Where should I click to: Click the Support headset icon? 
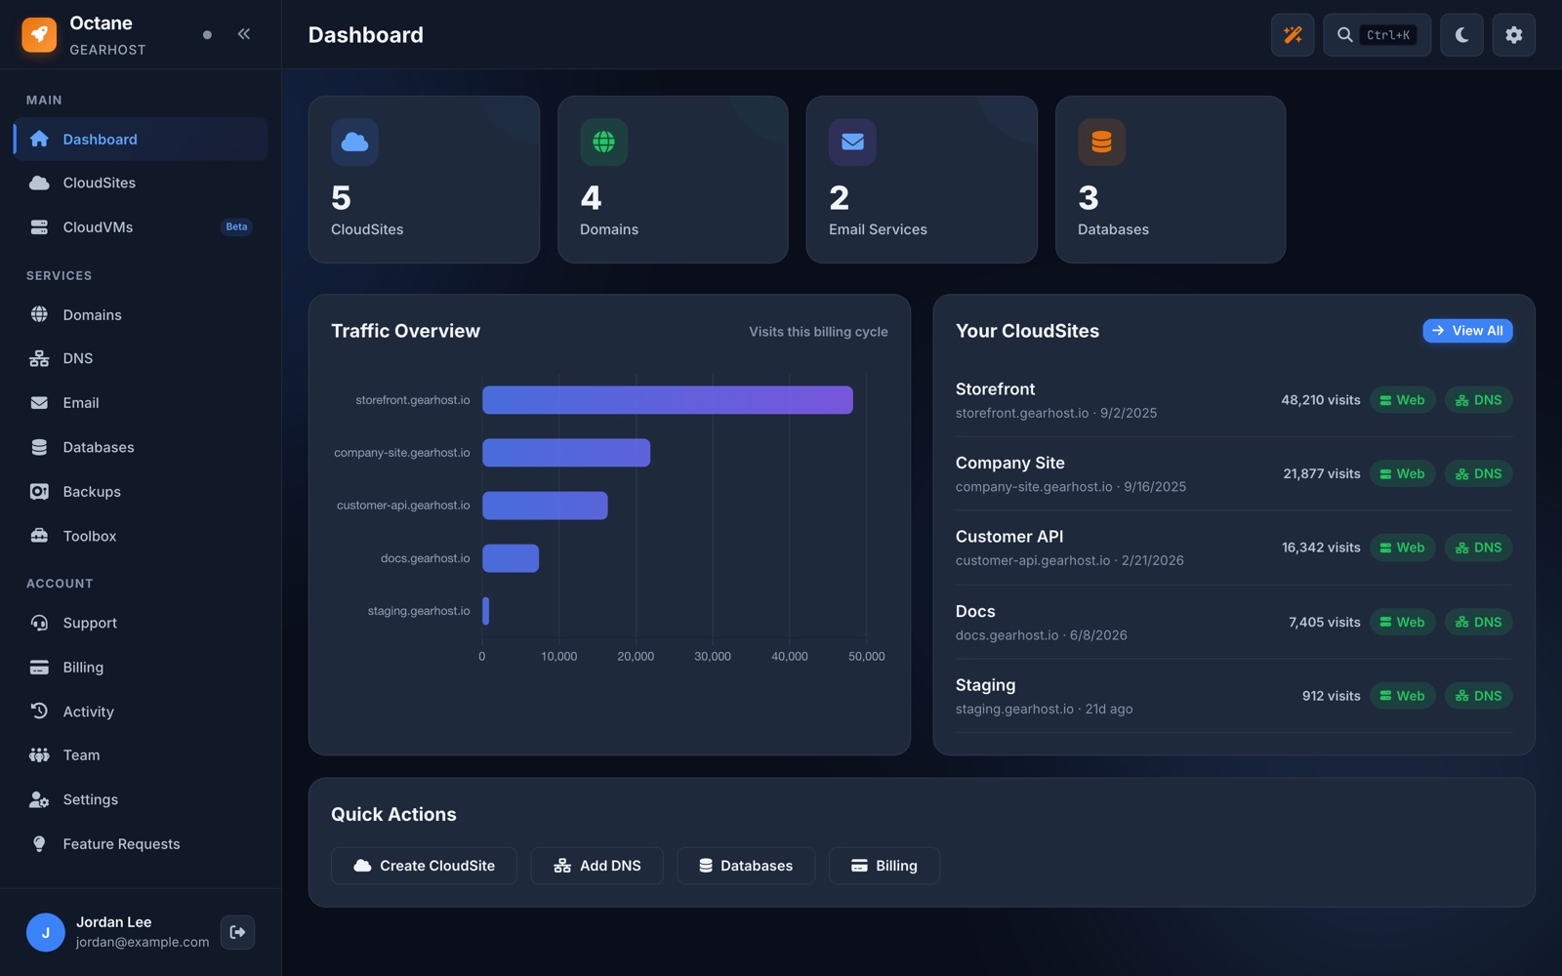pos(39,623)
